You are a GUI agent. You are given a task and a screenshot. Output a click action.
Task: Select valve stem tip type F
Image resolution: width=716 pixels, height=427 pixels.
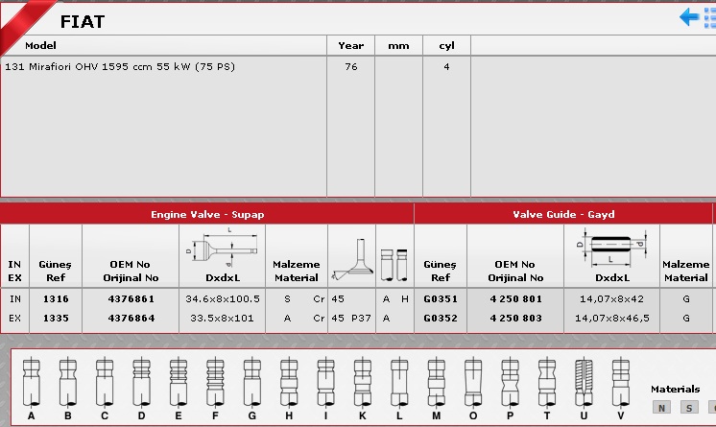pyautogui.click(x=214, y=386)
